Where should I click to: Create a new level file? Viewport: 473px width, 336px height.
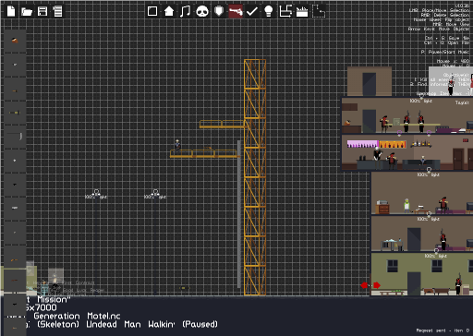tap(11, 11)
